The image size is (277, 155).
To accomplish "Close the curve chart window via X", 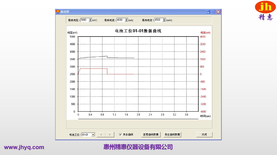I will [218, 12].
